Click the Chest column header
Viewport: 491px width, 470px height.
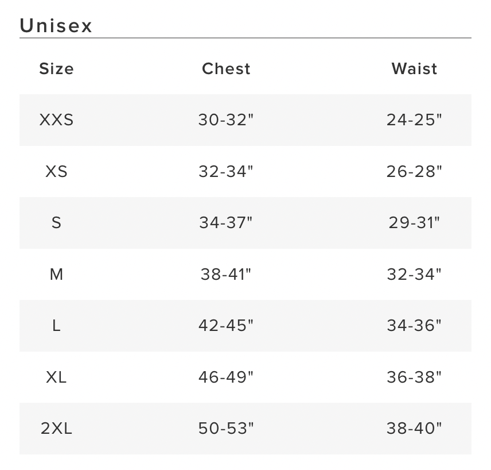(x=226, y=69)
